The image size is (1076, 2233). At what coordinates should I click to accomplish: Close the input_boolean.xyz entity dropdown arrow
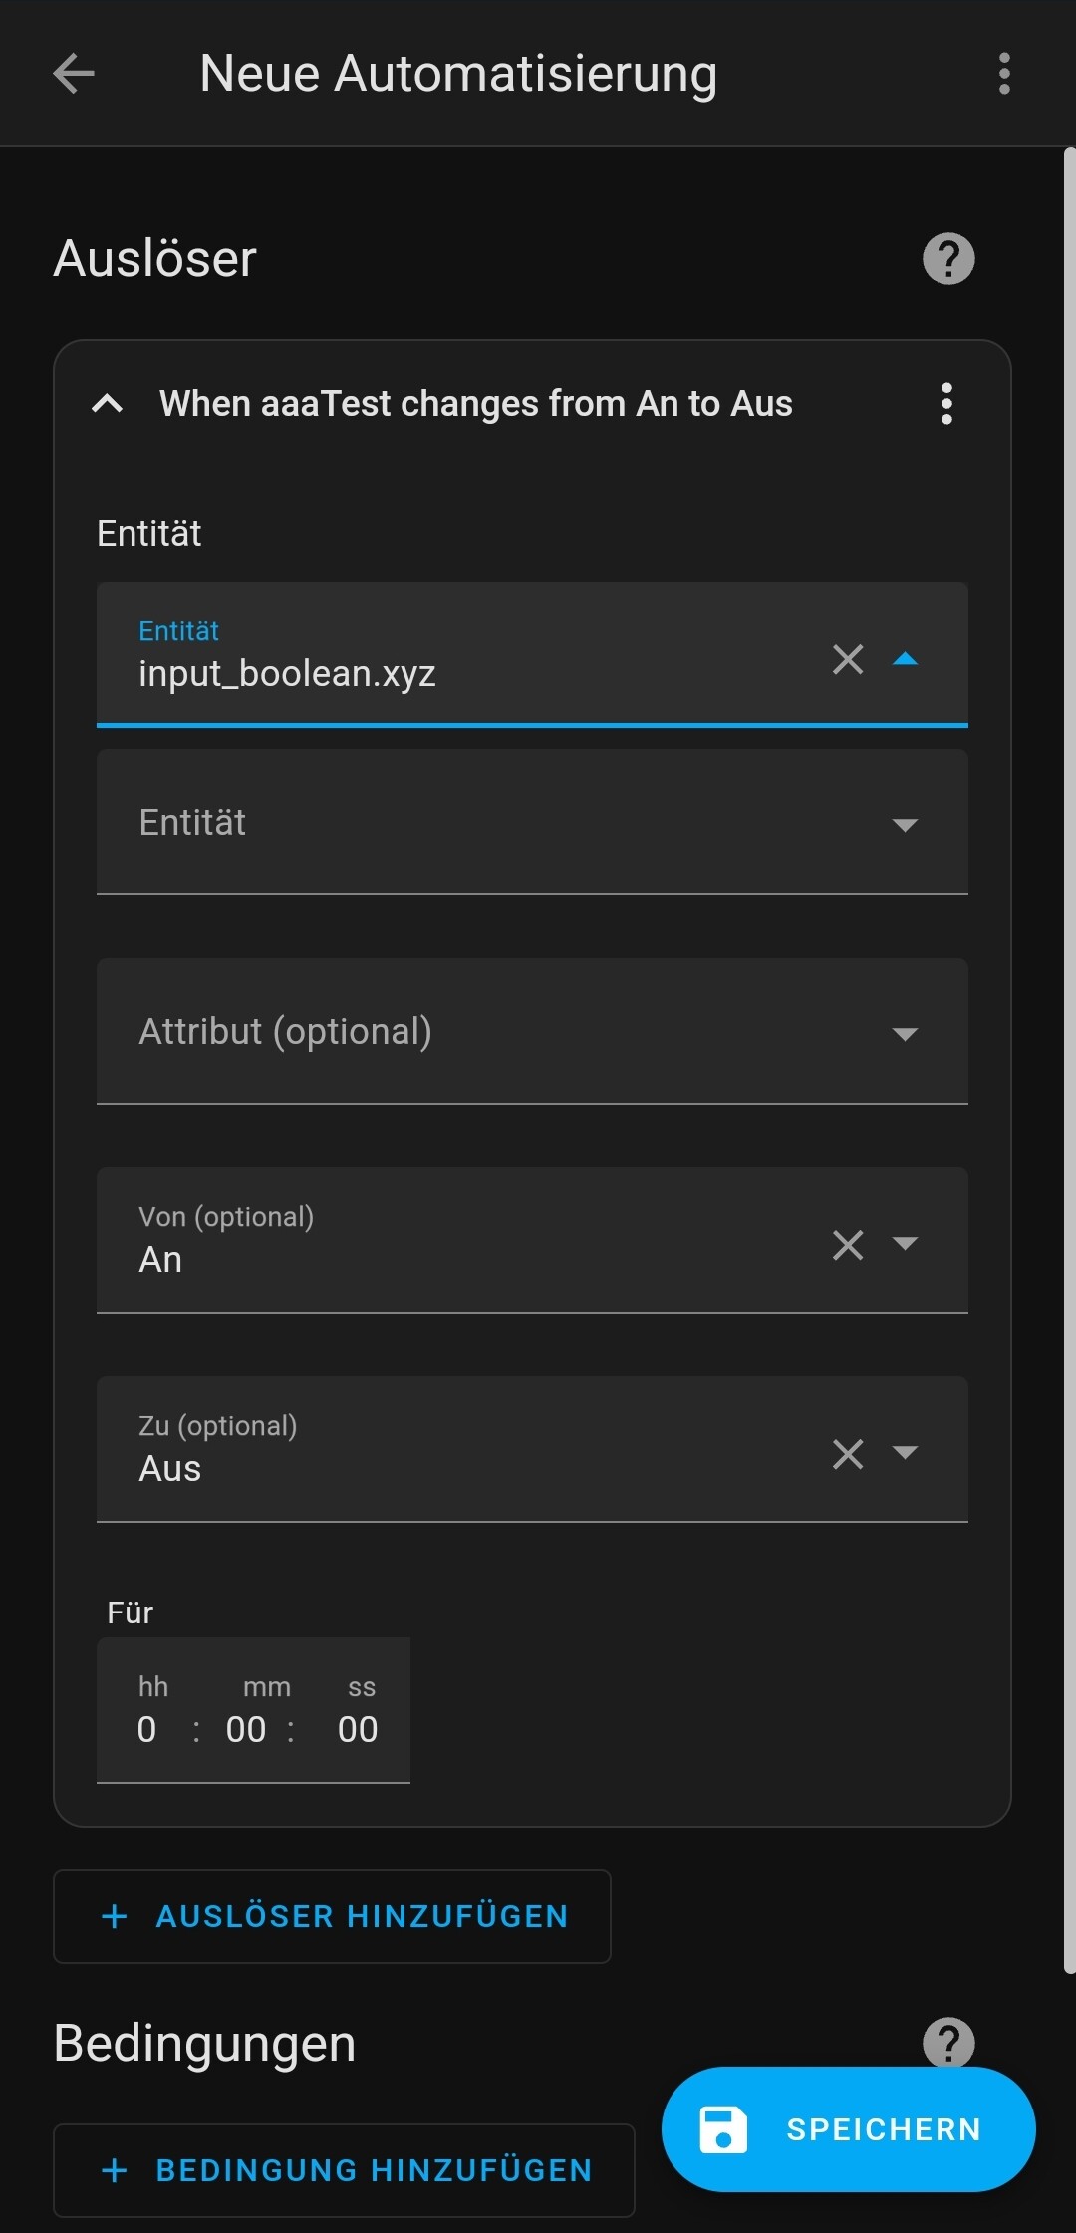pyautogui.click(x=905, y=659)
